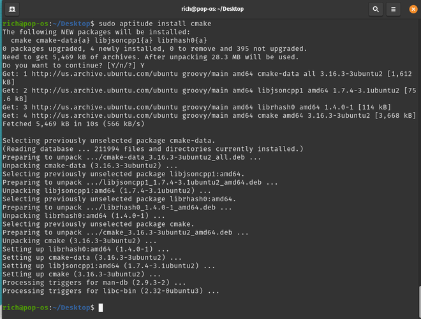Click the 'Setting up cmake-data' line
Screen dimensions: 421x319
click(x=92, y=257)
